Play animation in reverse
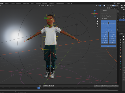 coord(48,86)
